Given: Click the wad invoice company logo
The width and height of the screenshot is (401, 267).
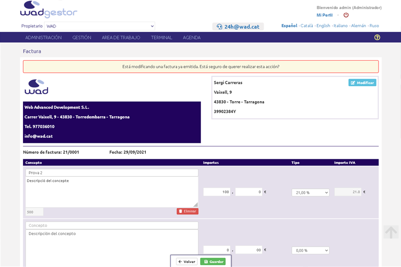Looking at the screenshot, I should tap(36, 87).
